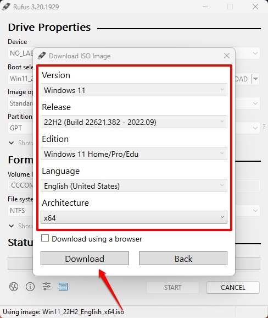
Task: Open the Architecture dropdown showing x64
Action: click(x=134, y=217)
